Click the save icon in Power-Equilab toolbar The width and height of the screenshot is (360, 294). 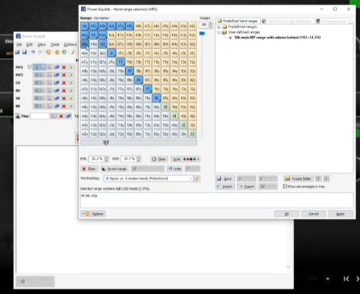[x=24, y=52]
